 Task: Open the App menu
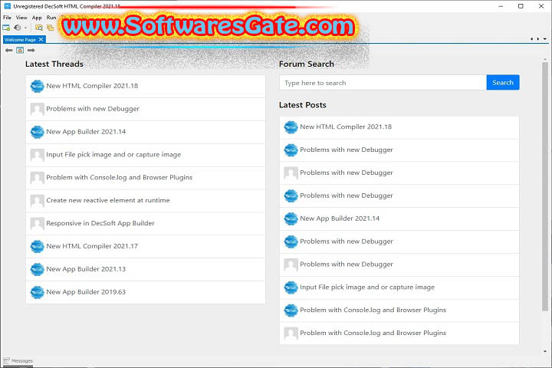tap(37, 18)
